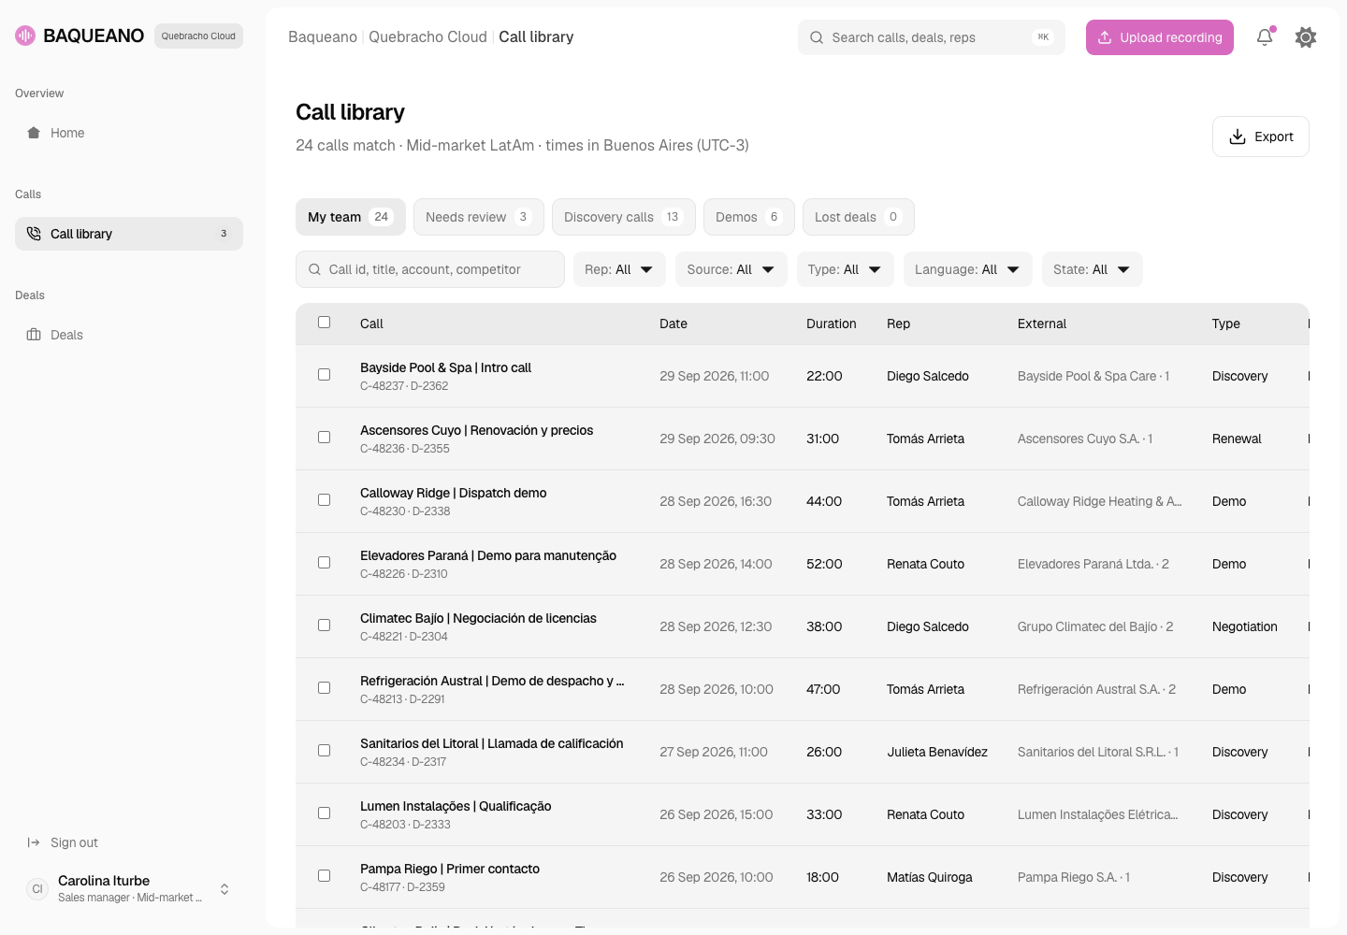Toggle the select-all calls checkbox
The height and width of the screenshot is (935, 1347).
pos(325,323)
